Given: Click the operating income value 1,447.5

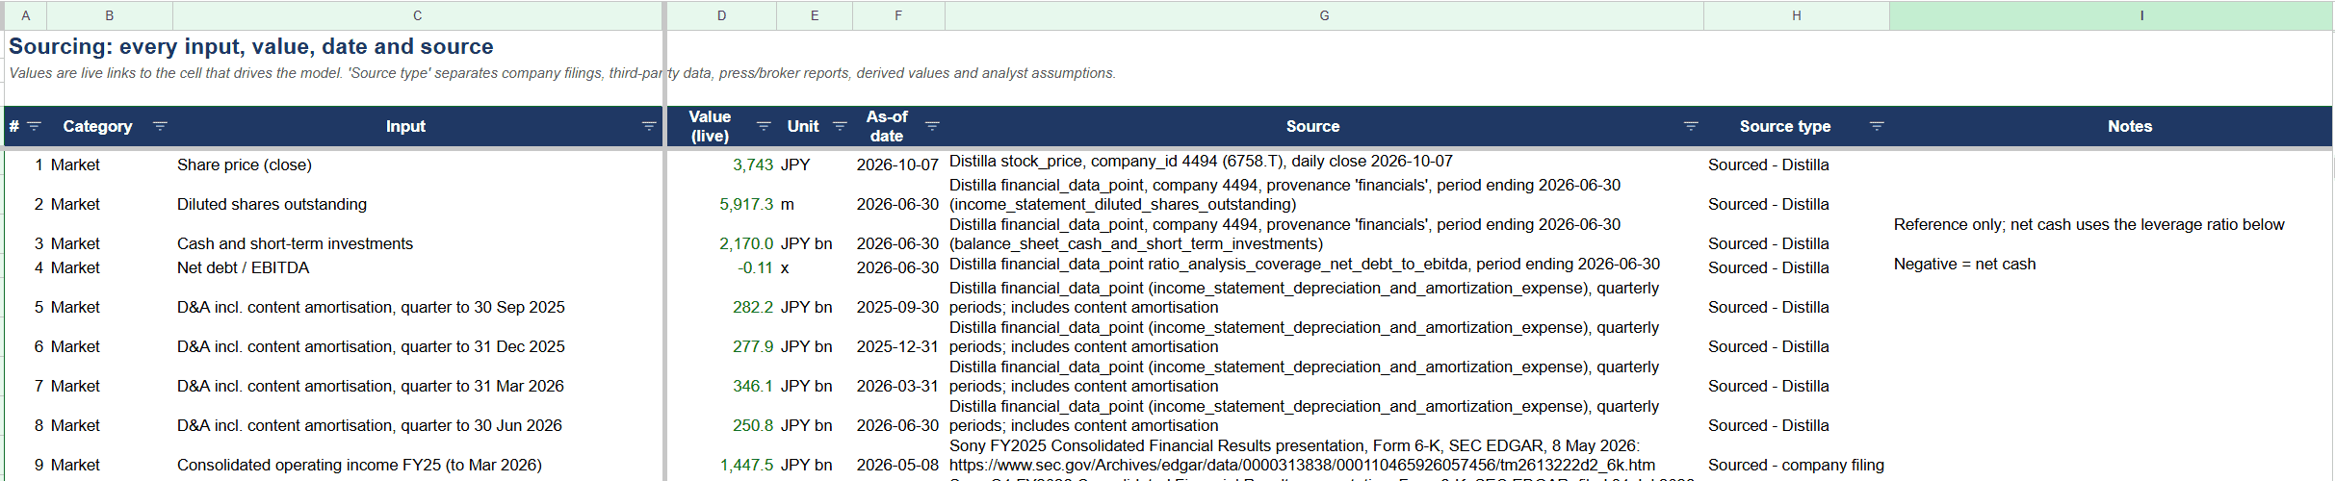Looking at the screenshot, I should (x=746, y=466).
